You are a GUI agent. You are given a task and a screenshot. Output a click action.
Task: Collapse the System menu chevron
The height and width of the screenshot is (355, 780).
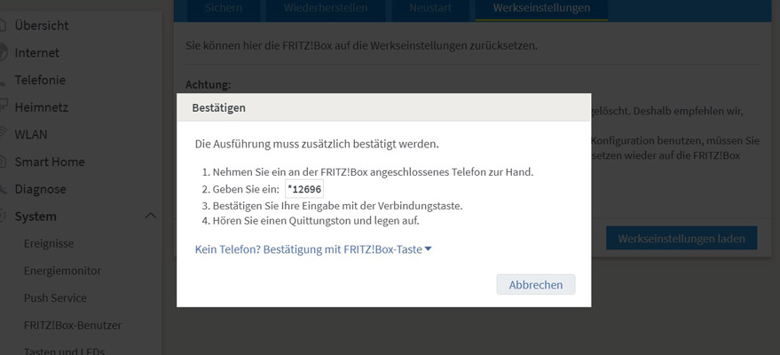(x=150, y=217)
